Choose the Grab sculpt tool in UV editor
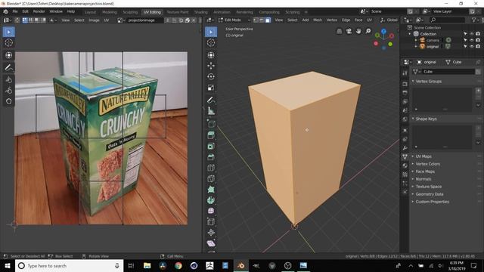Image resolution: width=484 pixels, height=272 pixels. [8, 80]
